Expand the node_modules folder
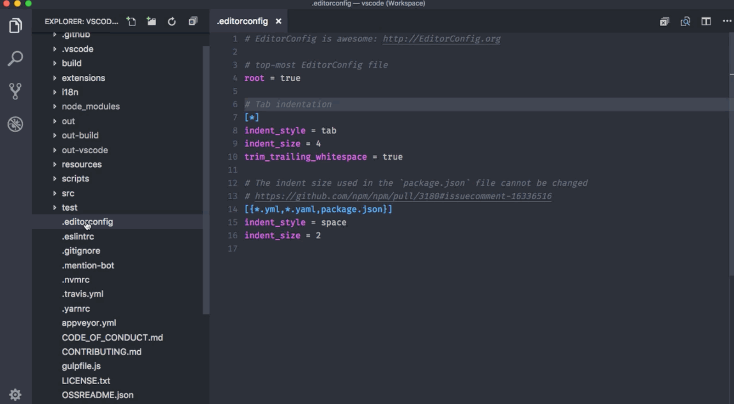The width and height of the screenshot is (734, 404). pos(90,107)
